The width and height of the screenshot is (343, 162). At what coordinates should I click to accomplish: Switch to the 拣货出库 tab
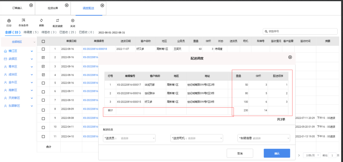click(x=53, y=8)
